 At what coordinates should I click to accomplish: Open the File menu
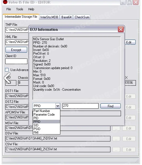coord(9,9)
